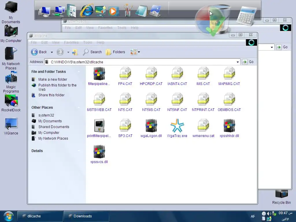Select the MAPIMIG.CAT file
Viewport: 296px width, 222px height.
[229, 76]
